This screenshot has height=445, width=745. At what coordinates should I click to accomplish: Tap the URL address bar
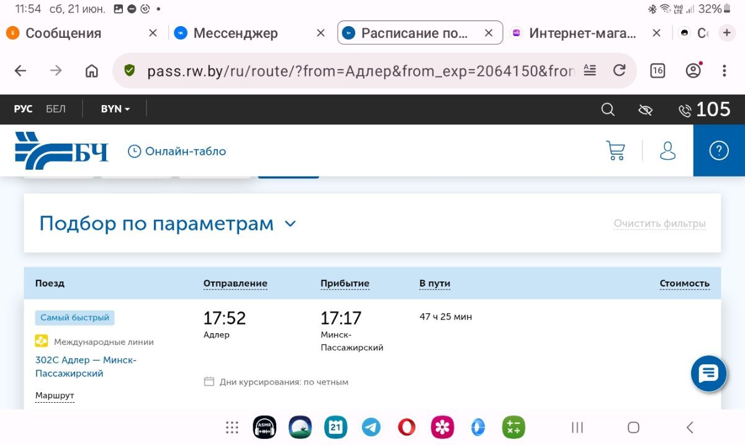click(360, 71)
